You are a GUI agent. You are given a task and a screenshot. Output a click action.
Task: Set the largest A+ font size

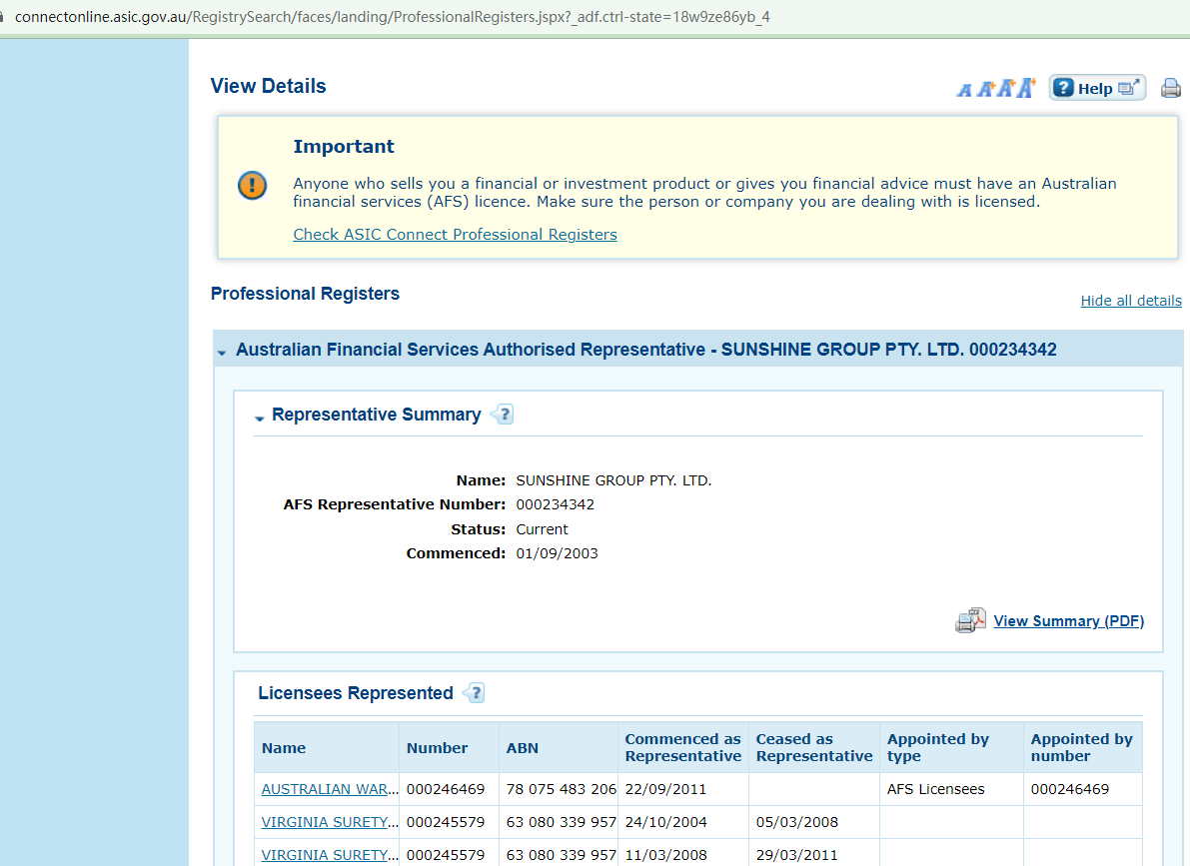click(x=1026, y=87)
